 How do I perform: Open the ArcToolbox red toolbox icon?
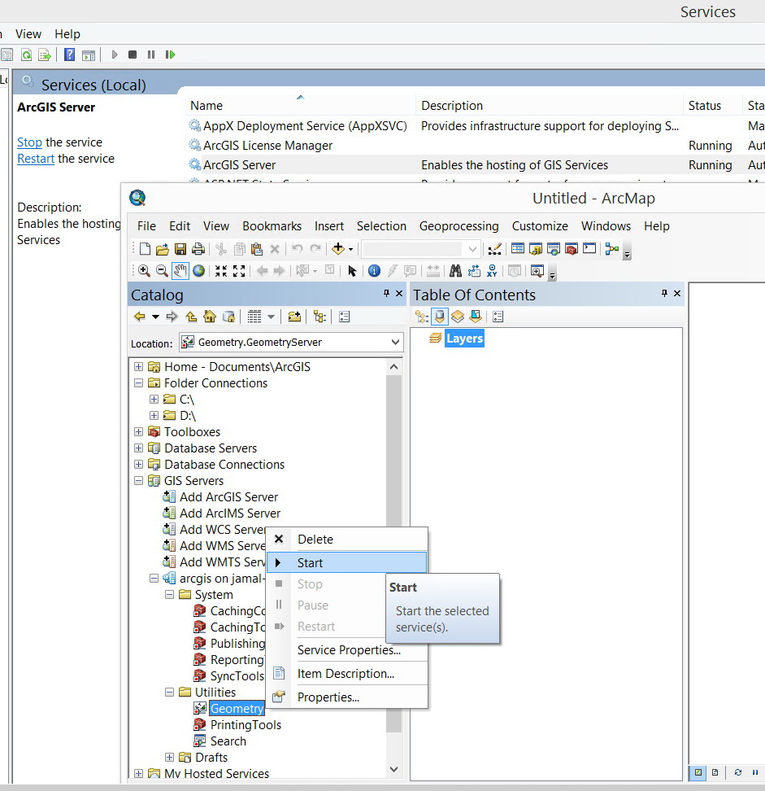[571, 249]
